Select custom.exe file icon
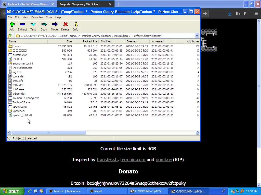Viewport: 261px width, 195px height. (10, 55)
